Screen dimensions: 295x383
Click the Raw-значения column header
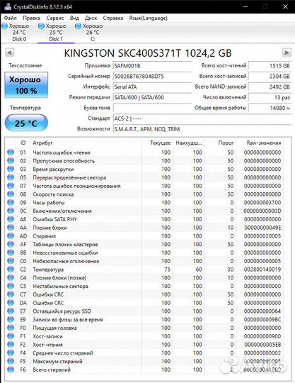coord(264,143)
